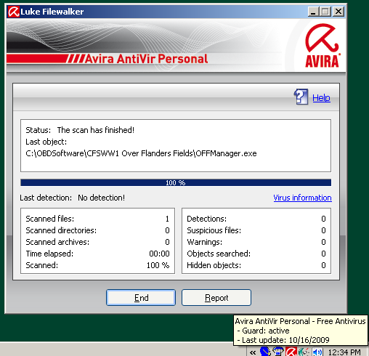The width and height of the screenshot is (369, 356).
Task: Click the 100 % scan progress bar
Action: point(176,182)
